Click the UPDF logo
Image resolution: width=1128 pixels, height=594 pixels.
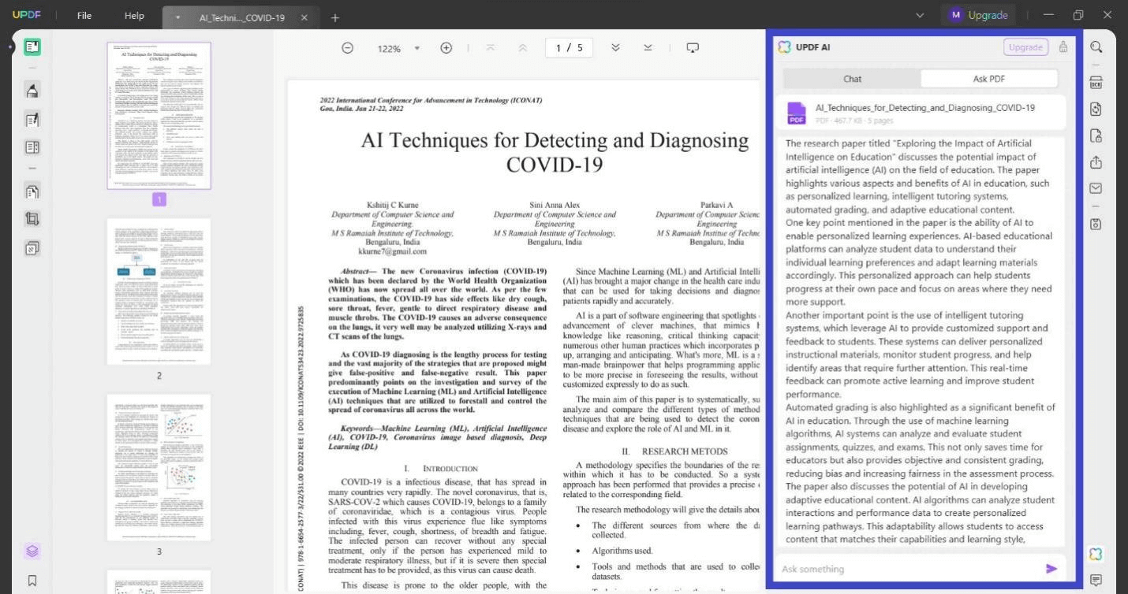click(25, 16)
